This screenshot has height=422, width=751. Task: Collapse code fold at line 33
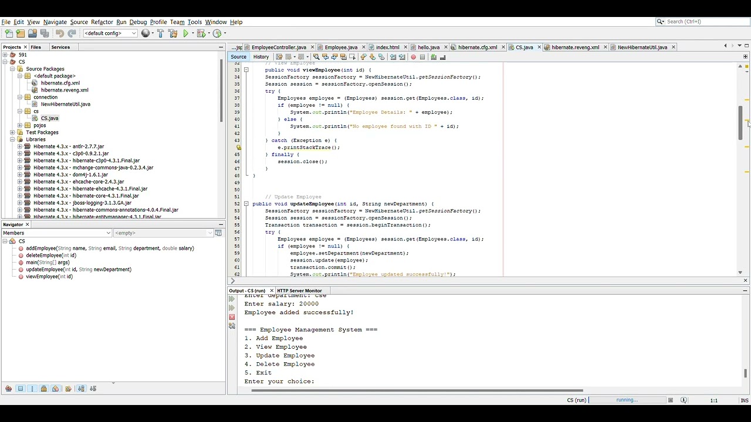(x=246, y=70)
